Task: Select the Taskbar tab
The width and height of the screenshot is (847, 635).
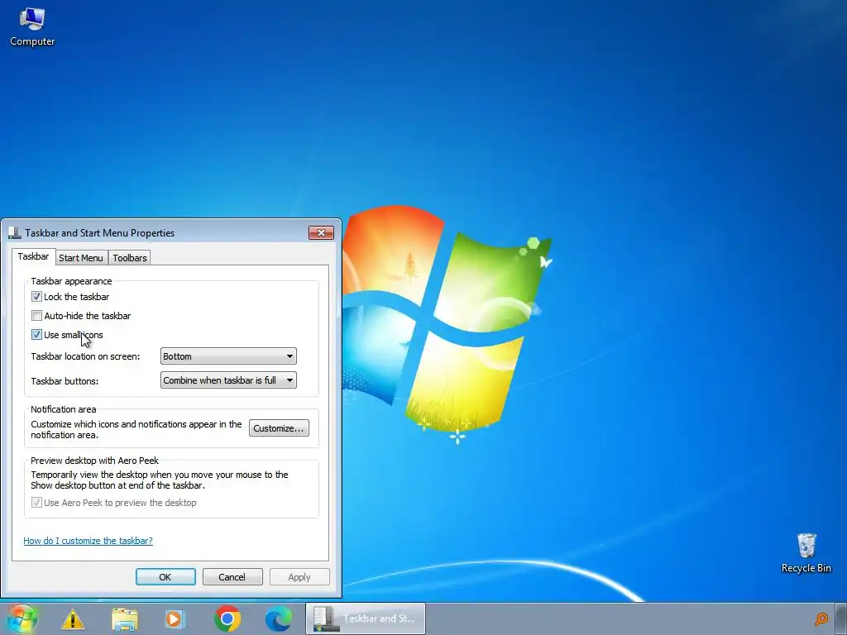Action: [33, 256]
